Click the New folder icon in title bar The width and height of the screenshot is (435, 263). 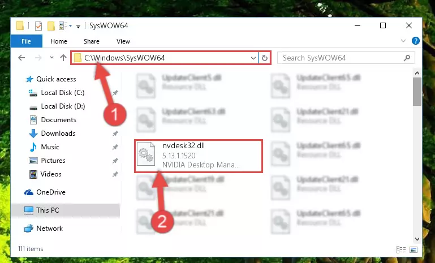click(51, 26)
